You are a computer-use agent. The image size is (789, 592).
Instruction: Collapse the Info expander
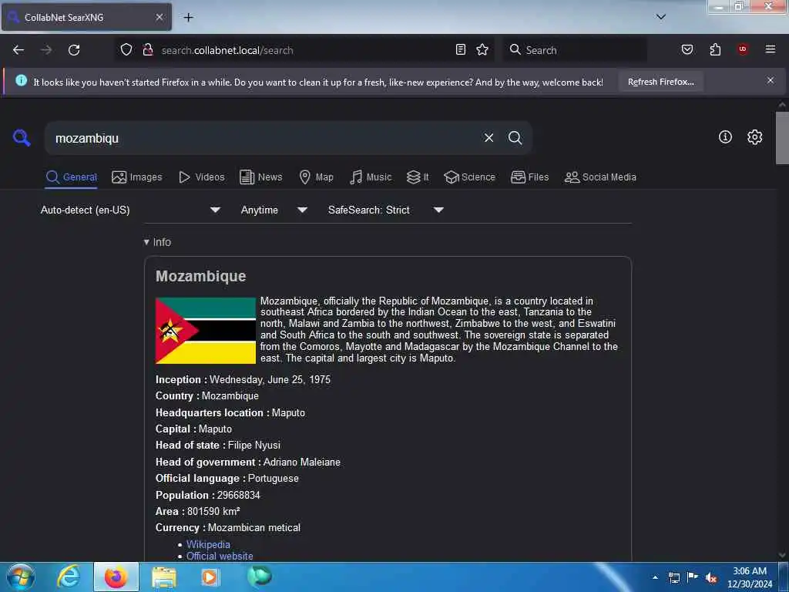(157, 242)
